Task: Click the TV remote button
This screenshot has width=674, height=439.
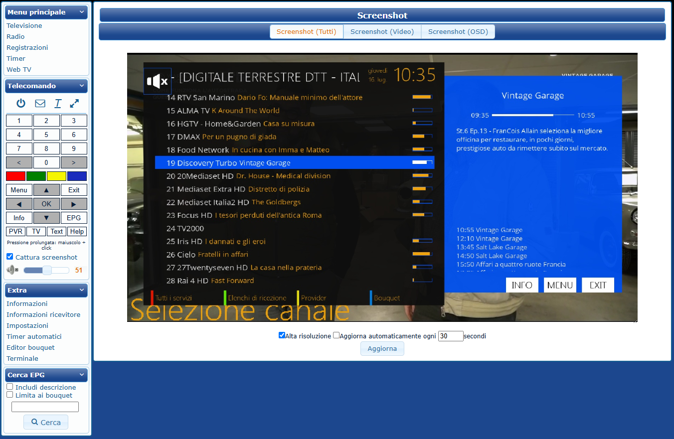Action: tap(36, 231)
